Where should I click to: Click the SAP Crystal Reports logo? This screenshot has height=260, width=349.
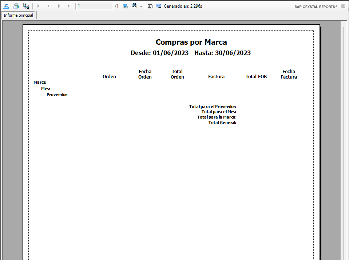coord(315,6)
